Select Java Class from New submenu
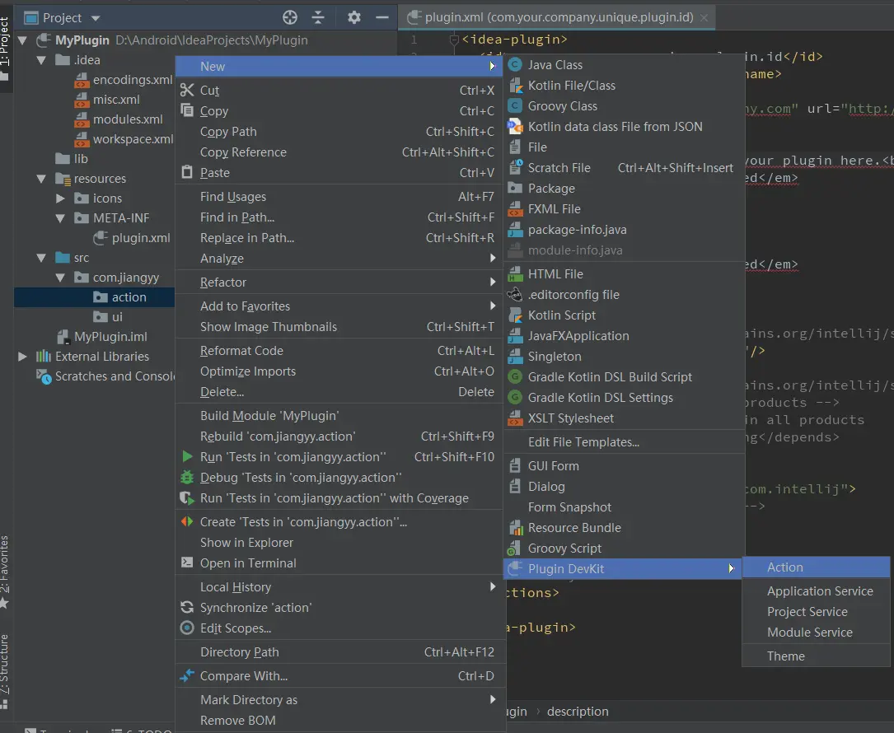 click(x=555, y=65)
